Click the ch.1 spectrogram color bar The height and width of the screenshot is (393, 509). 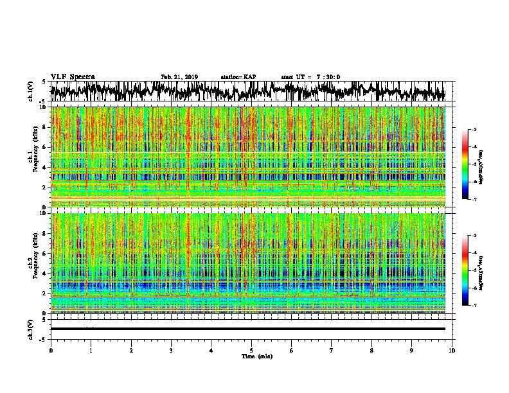pos(465,164)
